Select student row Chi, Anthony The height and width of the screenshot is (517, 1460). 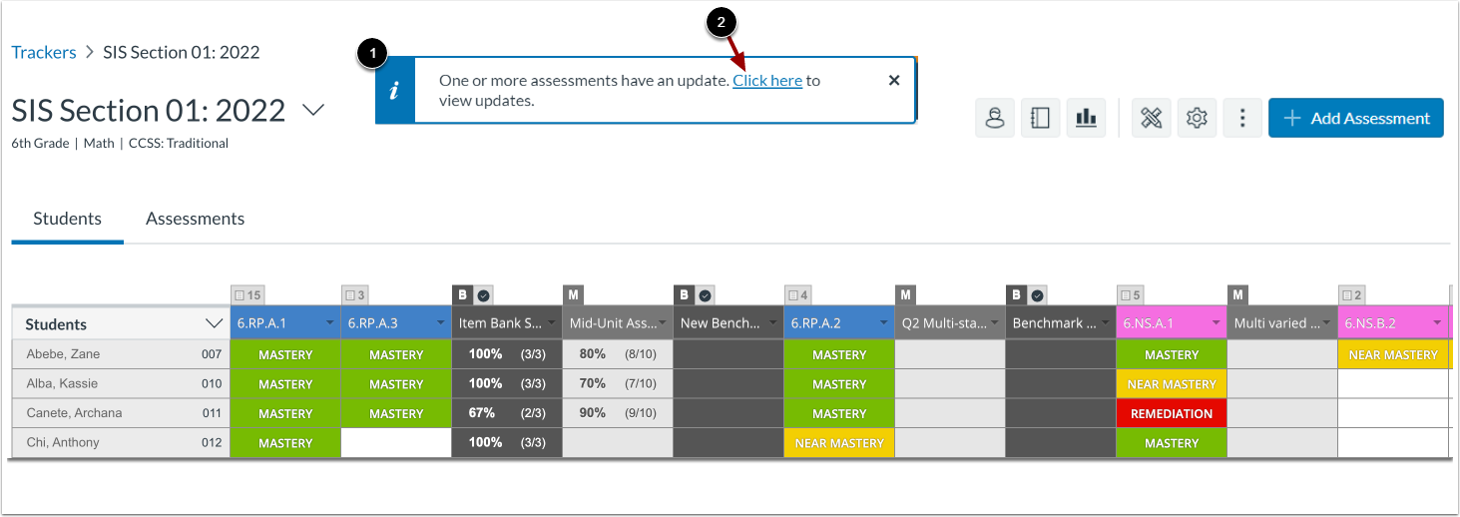[x=120, y=442]
